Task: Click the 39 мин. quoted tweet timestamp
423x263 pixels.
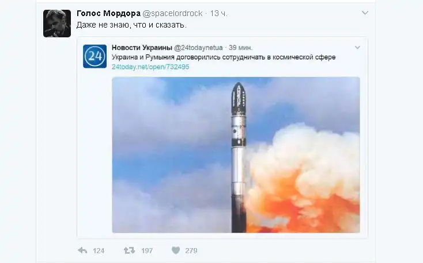Action: (241, 48)
